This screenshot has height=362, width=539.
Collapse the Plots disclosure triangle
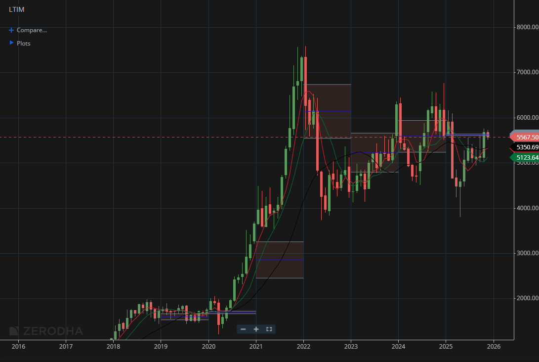[11, 43]
